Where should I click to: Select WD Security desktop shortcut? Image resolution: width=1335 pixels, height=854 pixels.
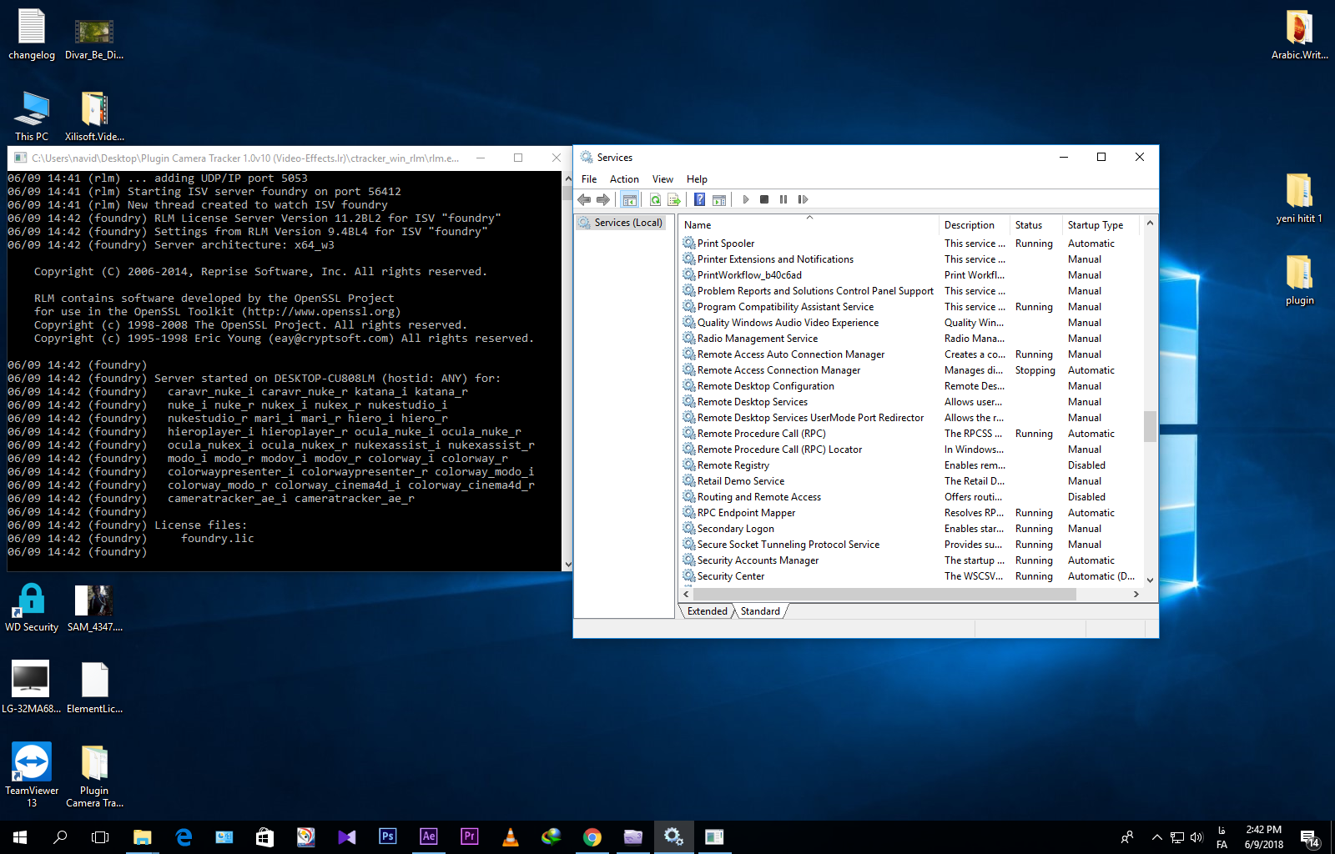click(32, 607)
